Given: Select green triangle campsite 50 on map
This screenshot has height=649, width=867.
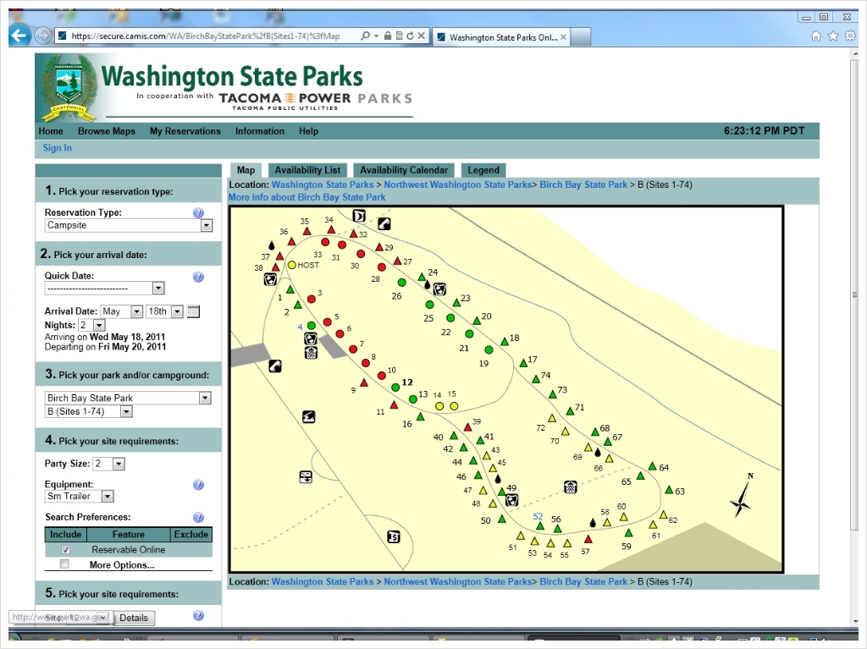Looking at the screenshot, I should point(501,519).
